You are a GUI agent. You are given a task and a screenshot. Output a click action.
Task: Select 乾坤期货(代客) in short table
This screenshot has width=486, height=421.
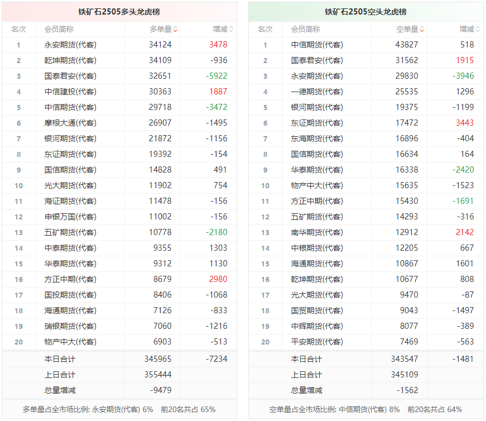[317, 280]
